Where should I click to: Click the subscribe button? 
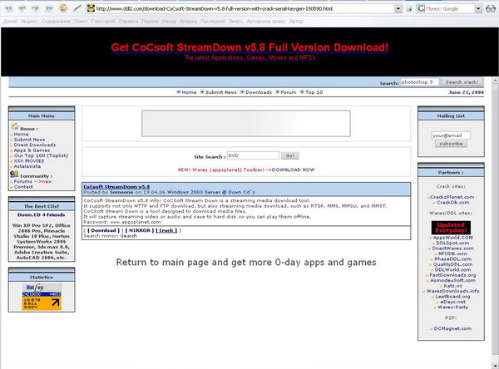point(451,144)
